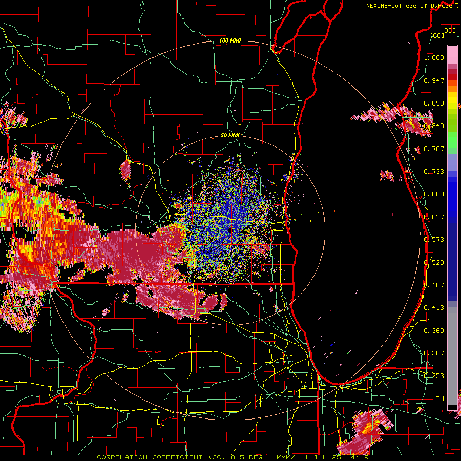
Task: Click the 1.000 value on the scale
Action: [x=434, y=57]
